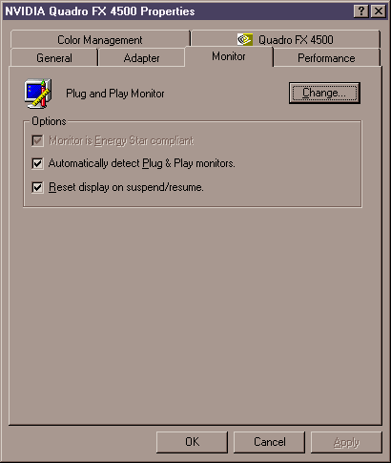Click the monitor icon beside Plug and Play Monitor
The height and width of the screenshot is (463, 391).
click(x=38, y=94)
